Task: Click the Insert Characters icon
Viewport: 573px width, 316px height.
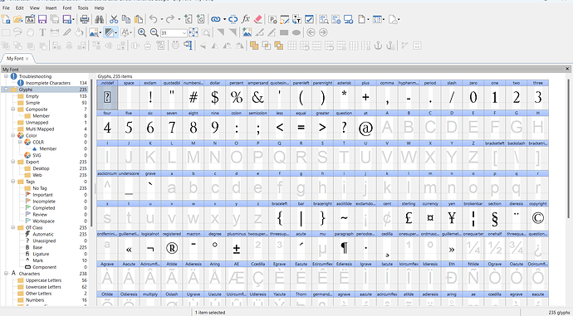Action: tap(189, 19)
